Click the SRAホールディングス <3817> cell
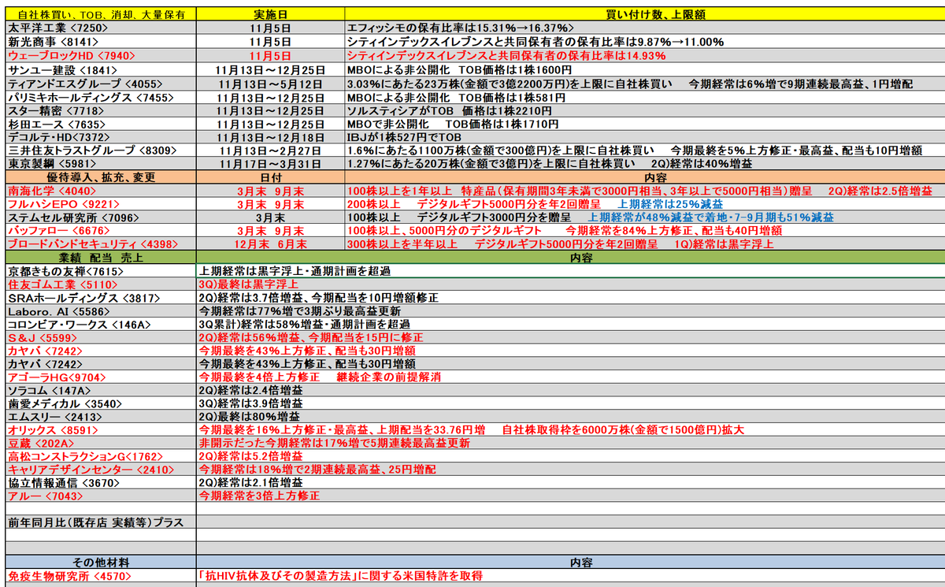 (100, 298)
